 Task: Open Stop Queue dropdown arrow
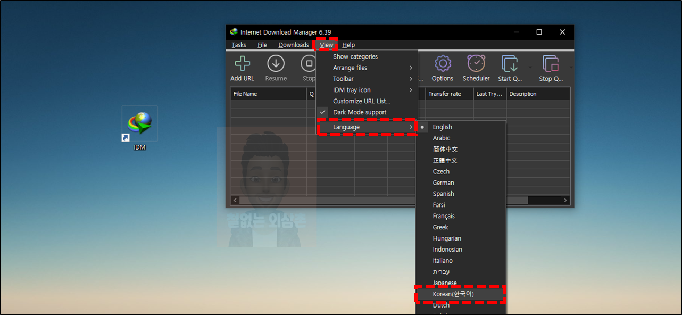click(571, 68)
